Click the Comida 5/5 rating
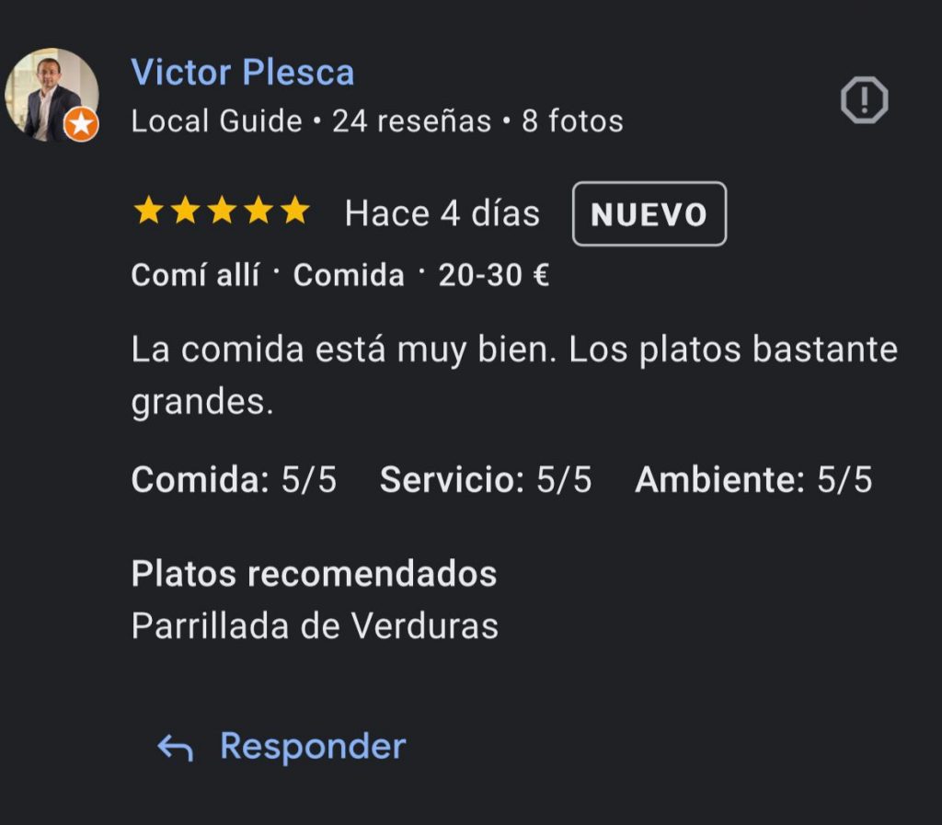 234,480
